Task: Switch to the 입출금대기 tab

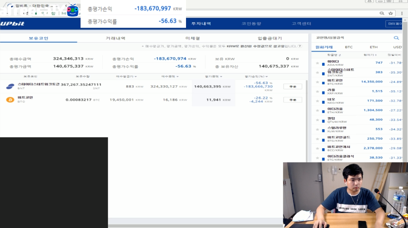Action: coord(270,38)
